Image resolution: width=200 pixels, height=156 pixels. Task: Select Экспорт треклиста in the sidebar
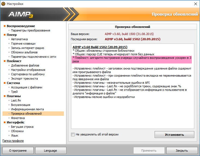[24, 79]
